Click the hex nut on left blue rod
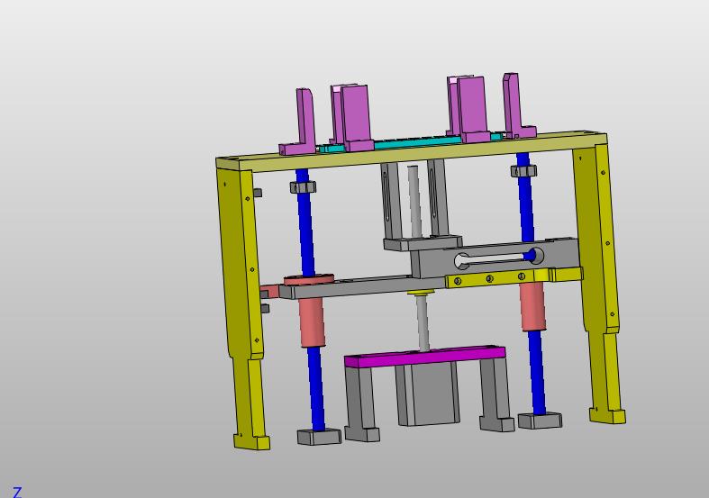This screenshot has height=498, width=709. [x=303, y=186]
